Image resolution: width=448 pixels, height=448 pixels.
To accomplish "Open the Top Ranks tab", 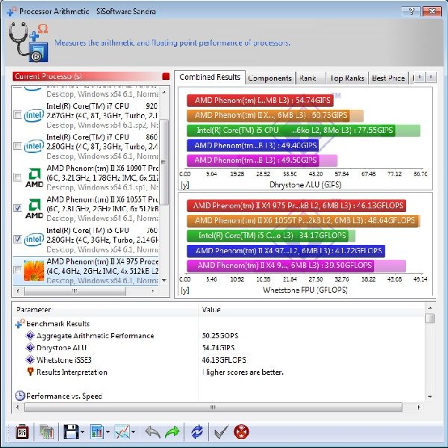I will (x=346, y=78).
